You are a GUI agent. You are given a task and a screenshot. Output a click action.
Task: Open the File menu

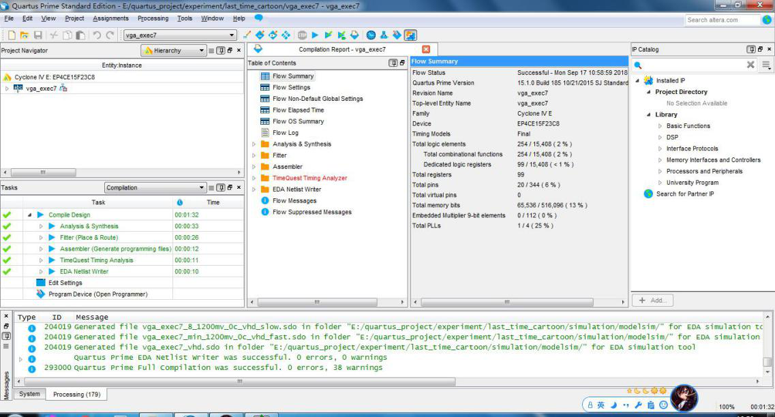pos(9,18)
